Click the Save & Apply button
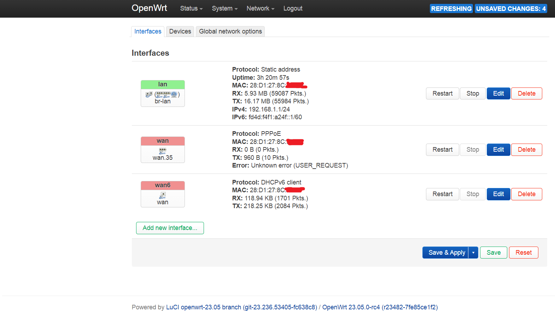This screenshot has height=315, width=555. 445,253
